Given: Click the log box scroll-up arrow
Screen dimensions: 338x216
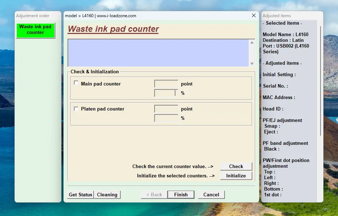Looking at the screenshot, I should [252, 43].
